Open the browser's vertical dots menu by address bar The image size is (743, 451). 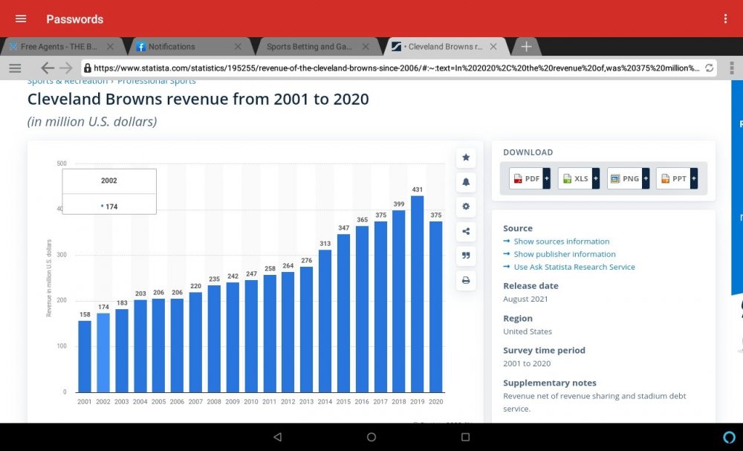pyautogui.click(x=732, y=68)
